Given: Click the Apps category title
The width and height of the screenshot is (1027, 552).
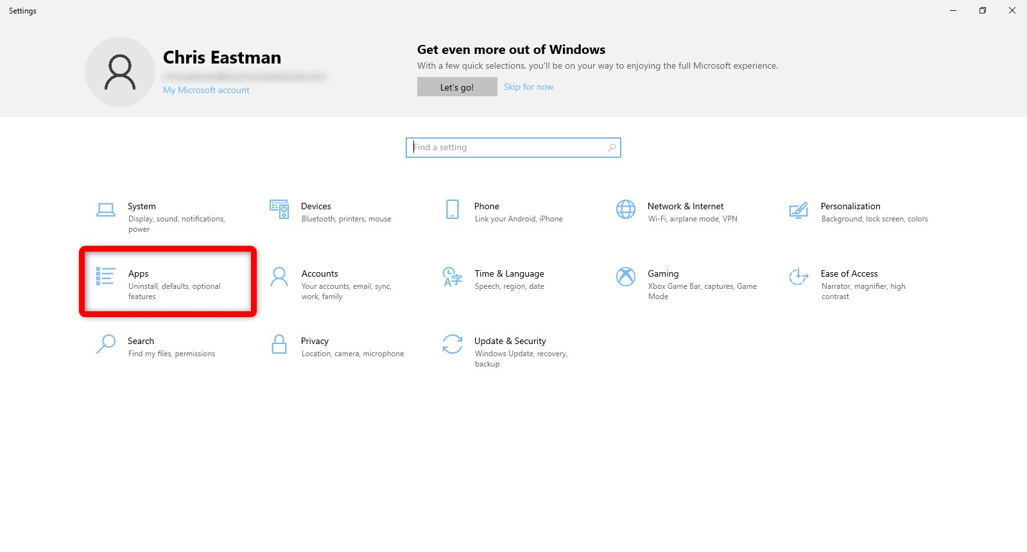Looking at the screenshot, I should (x=138, y=273).
